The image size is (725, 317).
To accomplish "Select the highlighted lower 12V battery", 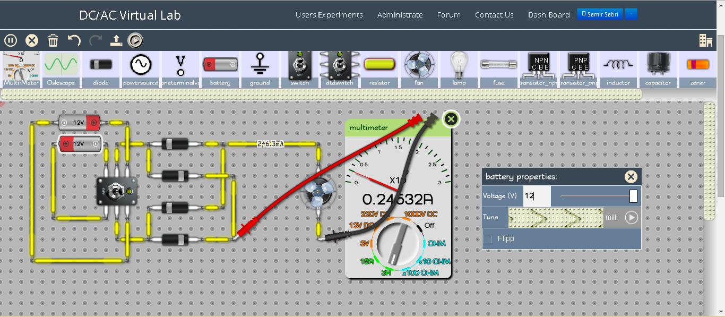I will pyautogui.click(x=80, y=144).
